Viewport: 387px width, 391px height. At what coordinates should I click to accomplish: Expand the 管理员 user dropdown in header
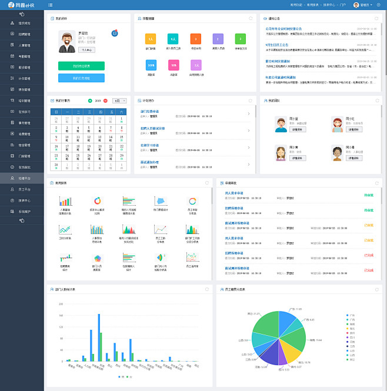click(x=363, y=5)
